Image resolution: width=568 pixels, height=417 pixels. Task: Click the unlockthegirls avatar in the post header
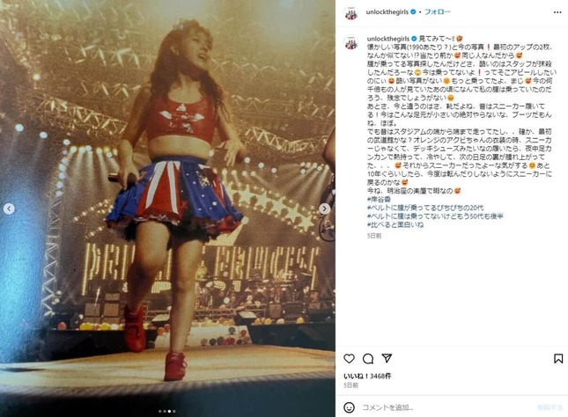[x=351, y=12]
